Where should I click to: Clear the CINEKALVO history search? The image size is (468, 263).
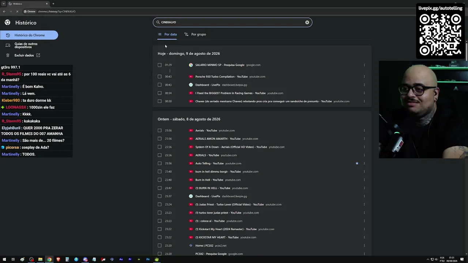coord(307,22)
